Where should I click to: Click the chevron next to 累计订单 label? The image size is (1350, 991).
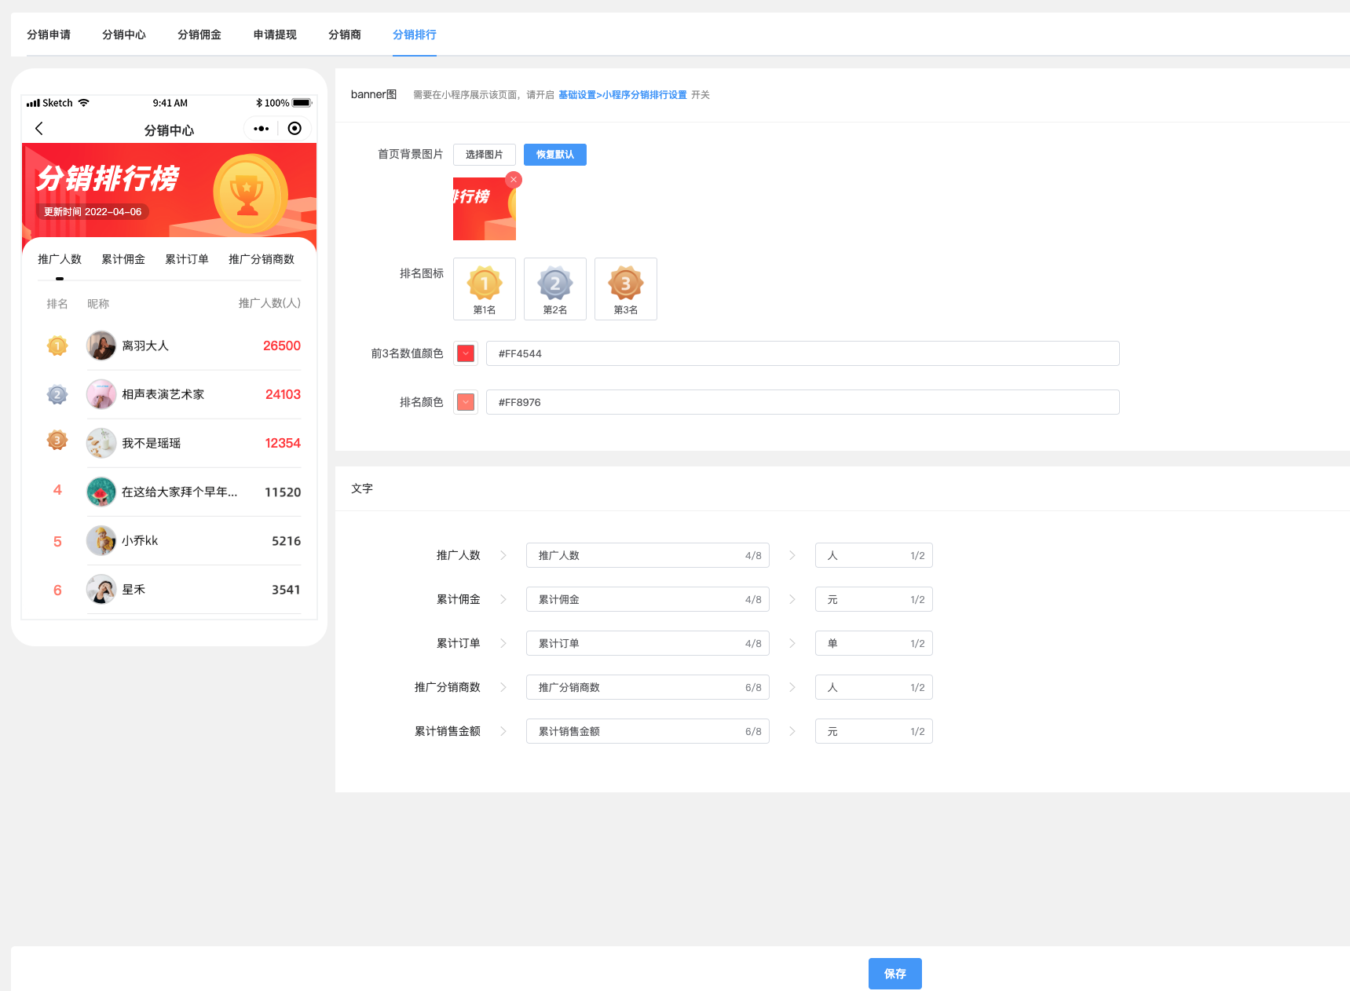pyautogui.click(x=503, y=643)
